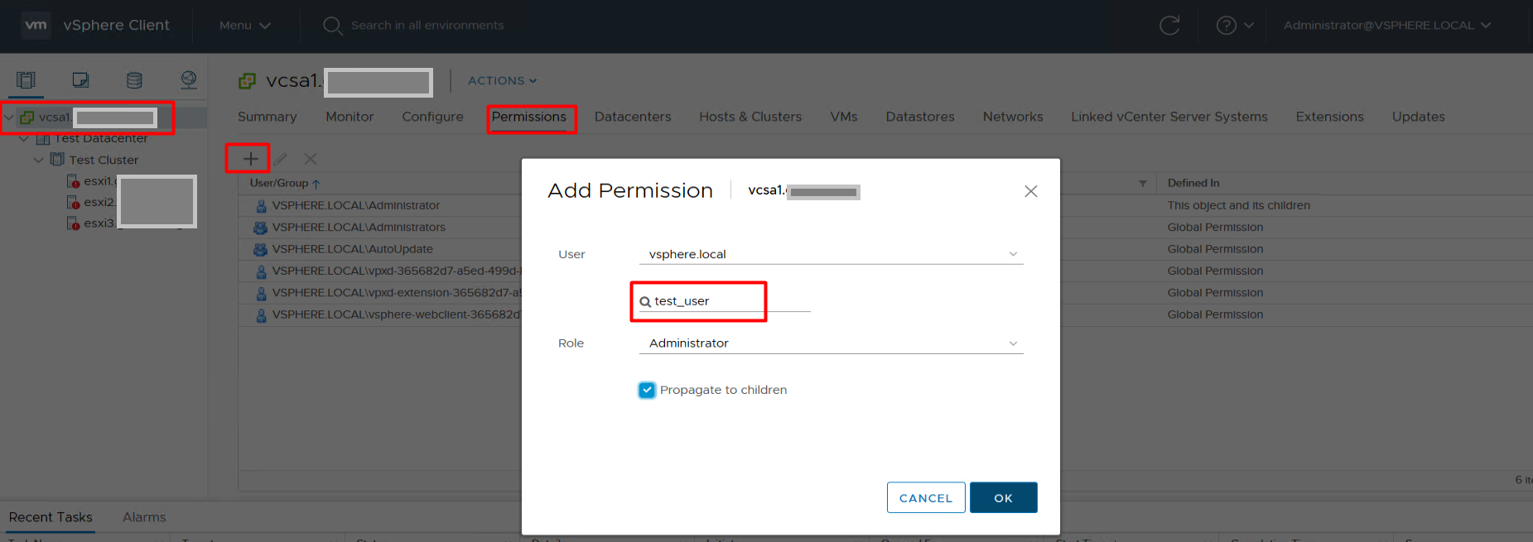Click the add permission plus icon
Screen dimensions: 1533x542
pos(250,158)
